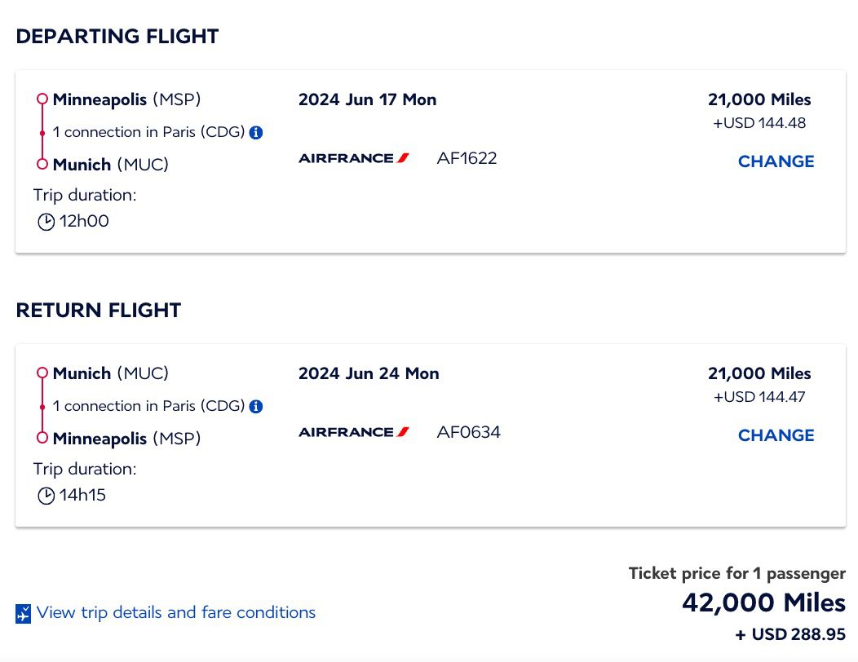Viewport: 858px width, 662px height.
Task: Click the total 42,000 Miles ticket price
Action: (763, 602)
